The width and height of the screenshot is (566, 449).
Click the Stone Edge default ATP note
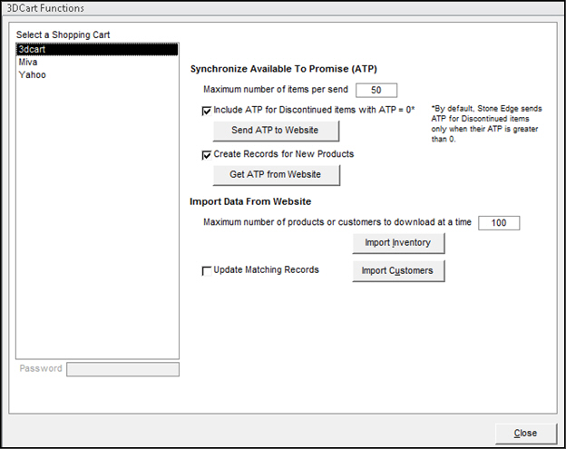click(486, 123)
